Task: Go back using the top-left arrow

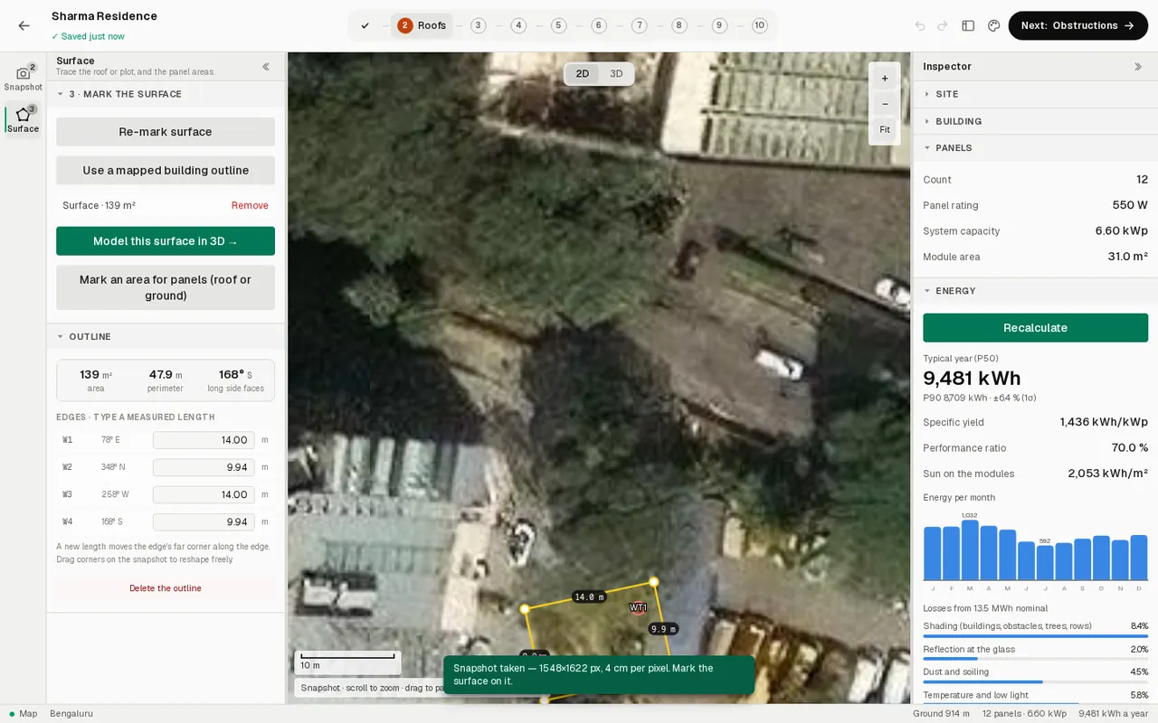Action: (24, 26)
